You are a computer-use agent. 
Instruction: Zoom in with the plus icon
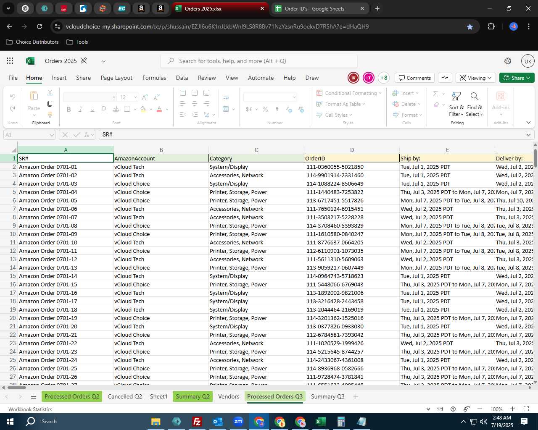click(512, 409)
